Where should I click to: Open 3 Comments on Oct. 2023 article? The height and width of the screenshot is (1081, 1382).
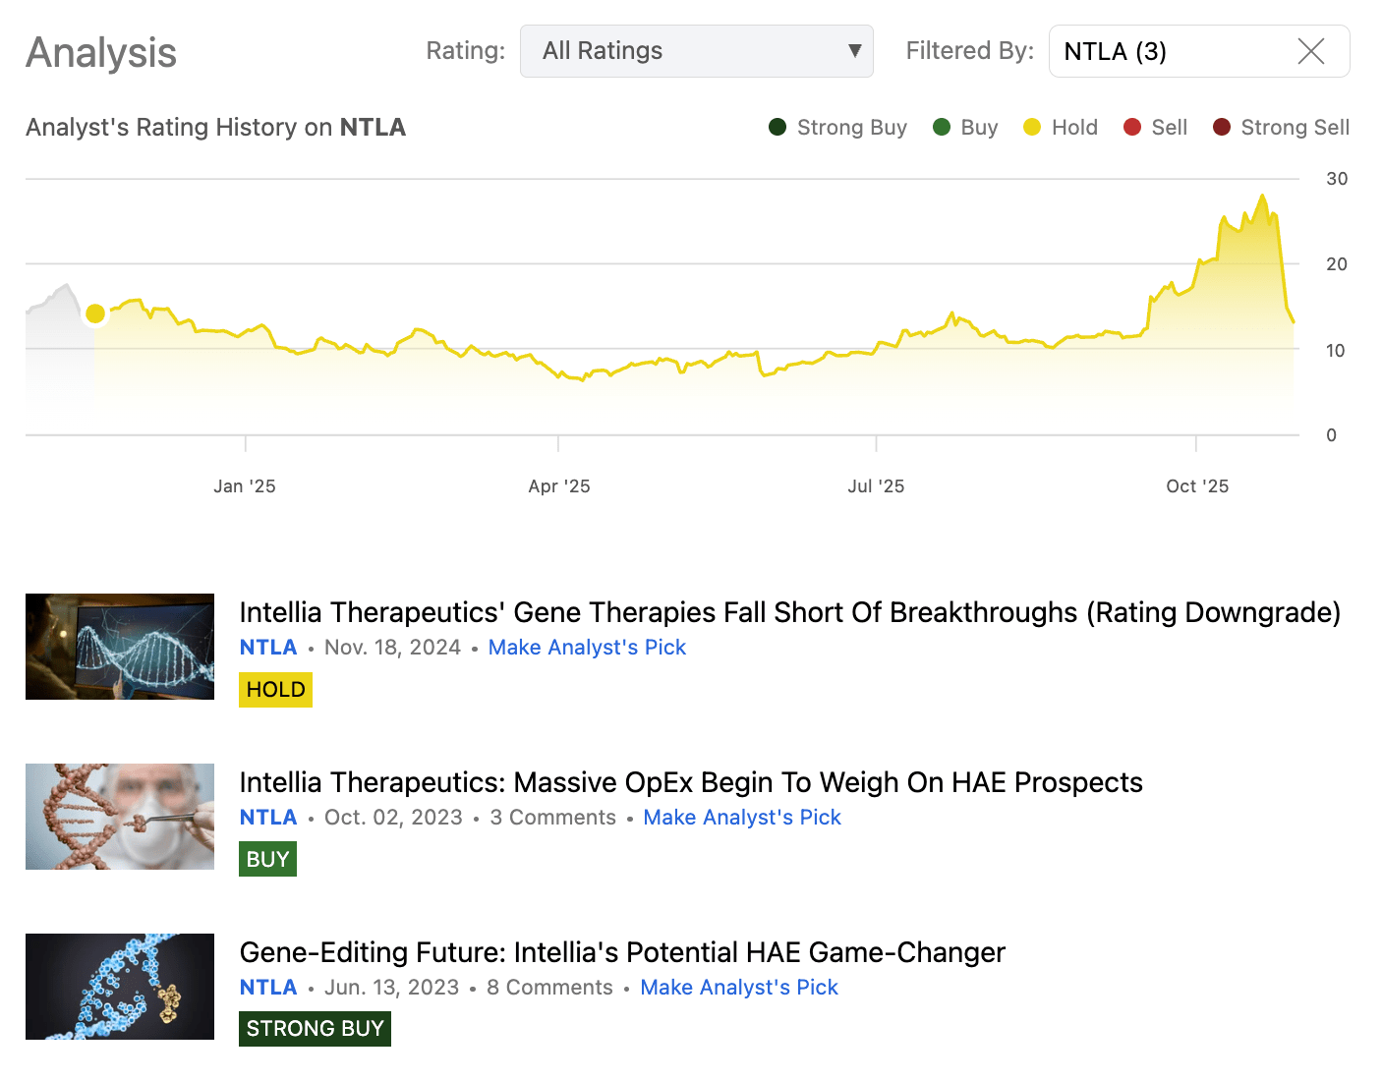pos(552,818)
